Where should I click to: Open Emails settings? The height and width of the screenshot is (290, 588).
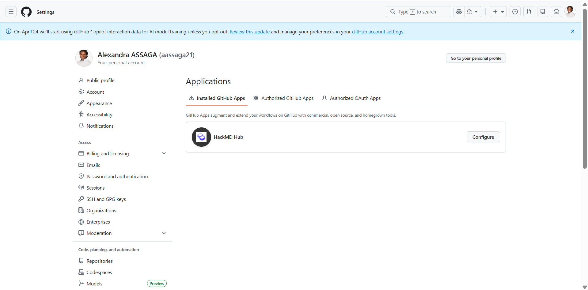[123, 165]
